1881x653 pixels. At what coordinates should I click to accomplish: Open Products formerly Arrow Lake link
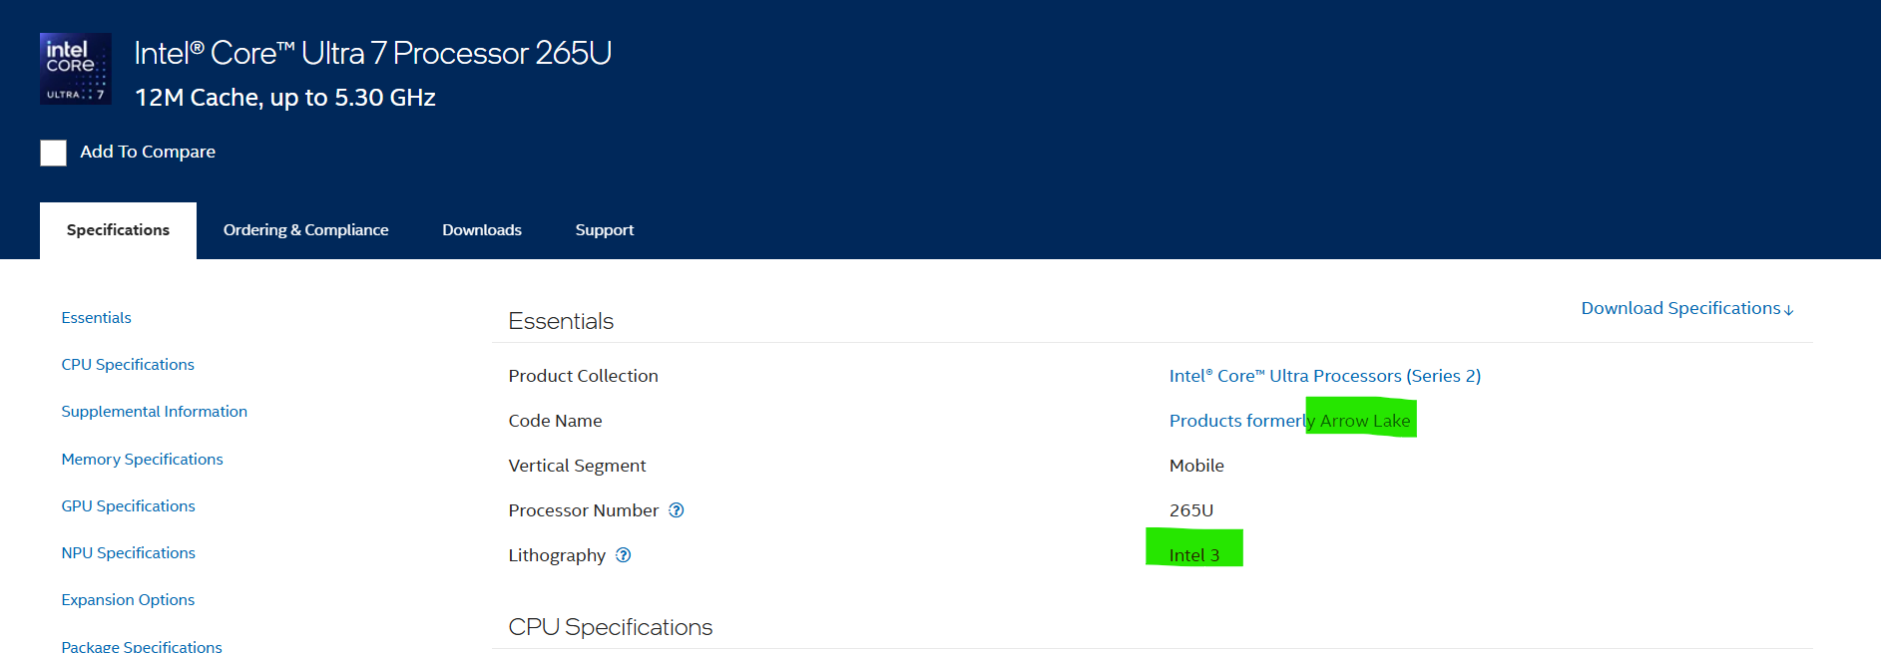(1289, 421)
